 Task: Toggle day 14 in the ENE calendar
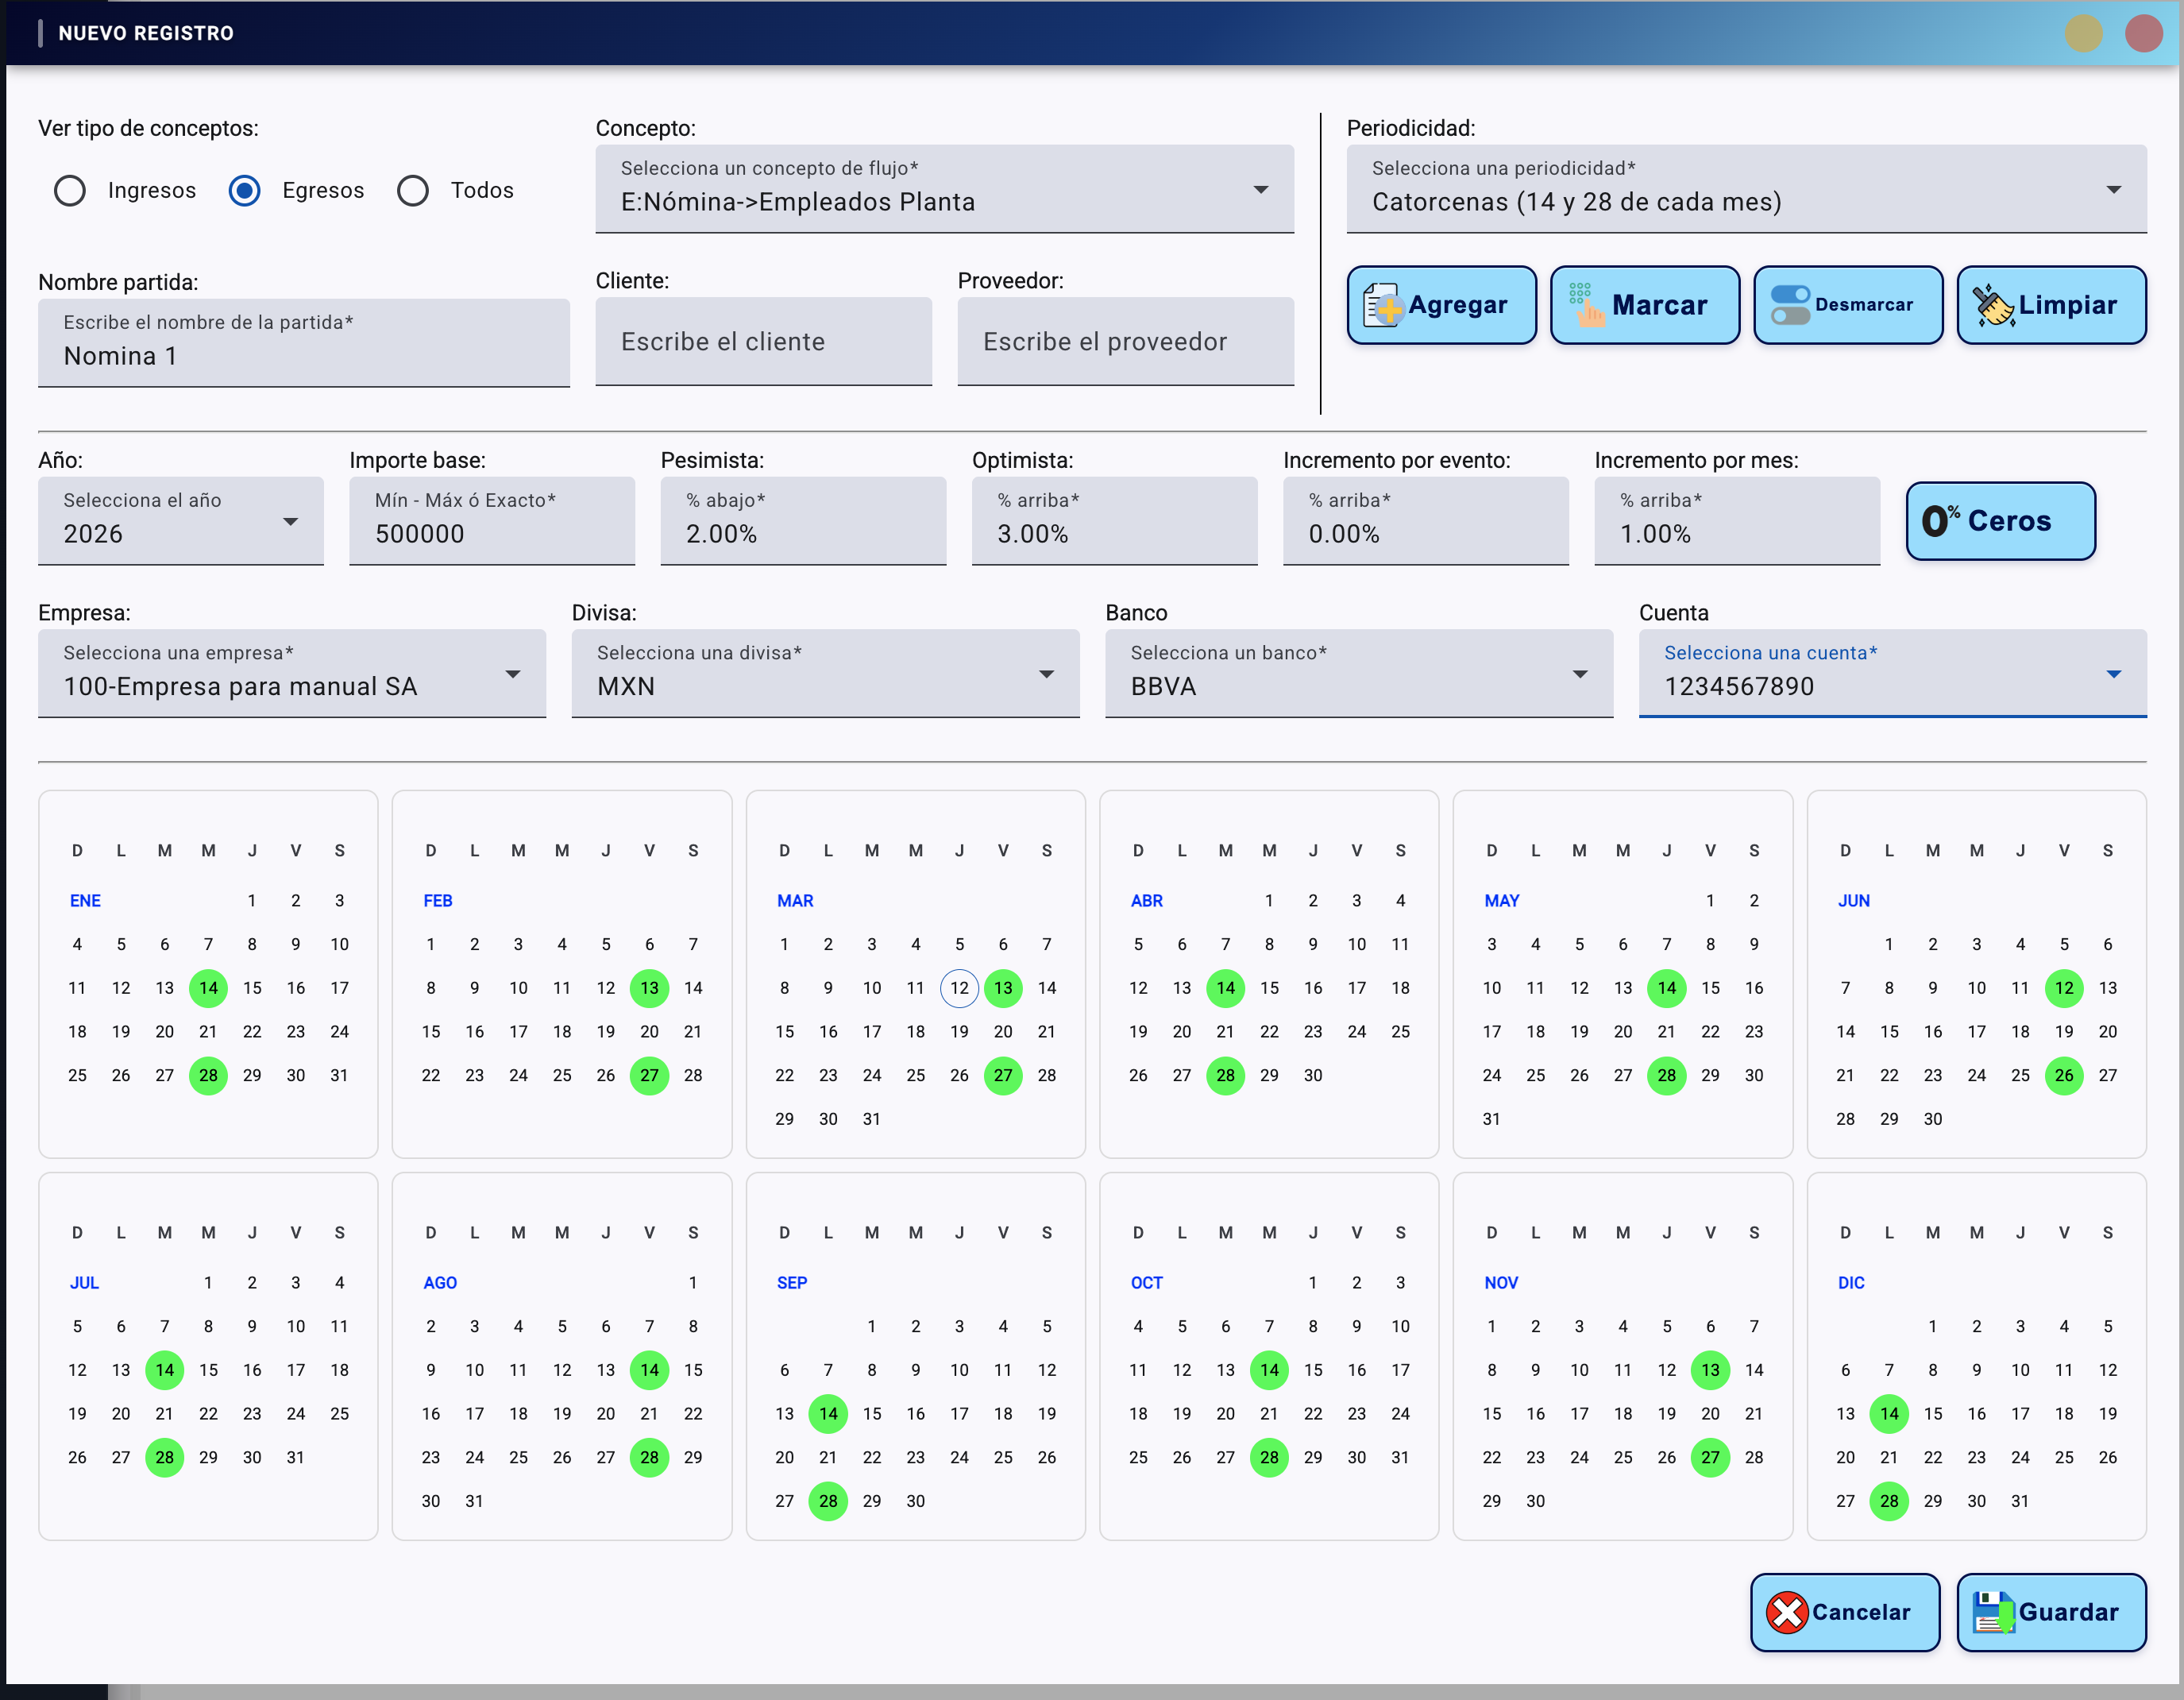pos(208,988)
